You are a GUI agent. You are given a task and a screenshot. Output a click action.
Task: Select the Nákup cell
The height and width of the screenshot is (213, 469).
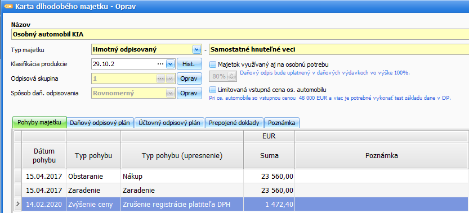182,177
